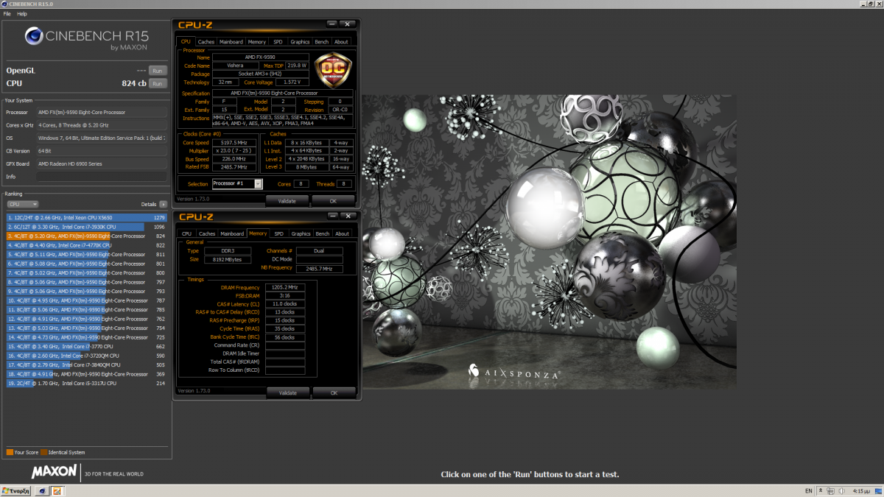Switch to Bench tab in upper CPU-Z window
Viewport: 884px width, 497px height.
tap(322, 42)
